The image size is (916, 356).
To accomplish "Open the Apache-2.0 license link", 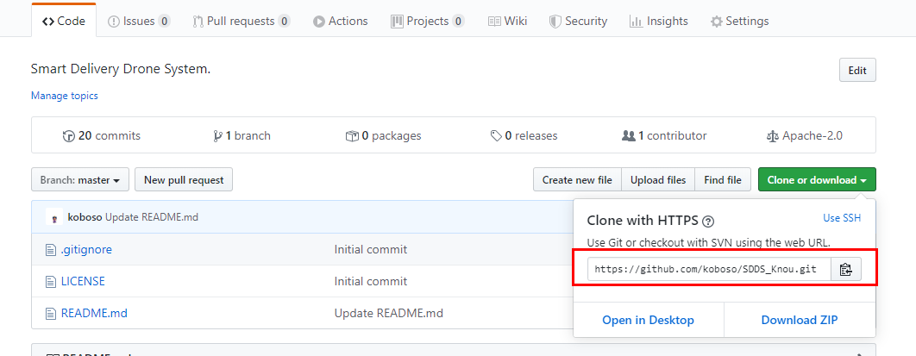I will click(804, 136).
